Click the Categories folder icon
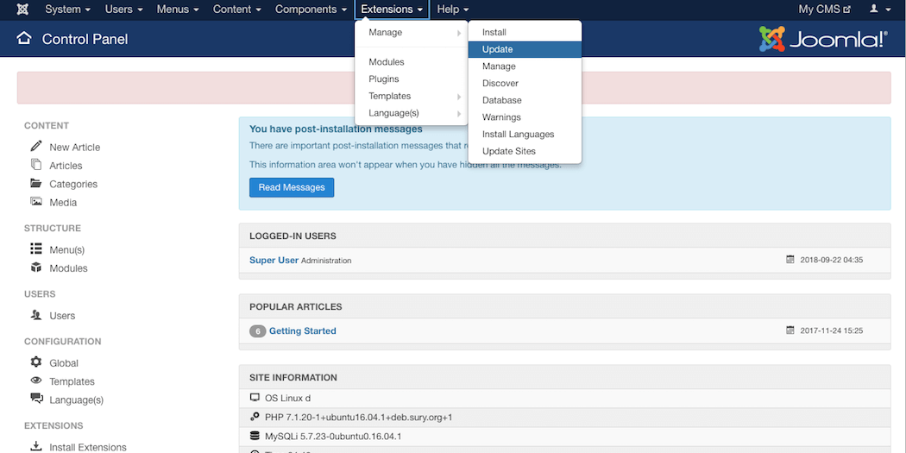 (x=36, y=183)
